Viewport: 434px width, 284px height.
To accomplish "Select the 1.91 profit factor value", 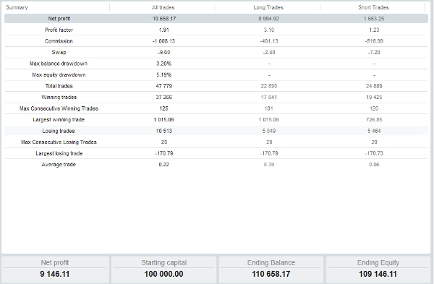I will (x=164, y=30).
